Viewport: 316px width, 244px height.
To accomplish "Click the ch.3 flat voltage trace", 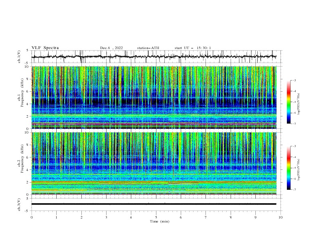I will click(x=154, y=204).
